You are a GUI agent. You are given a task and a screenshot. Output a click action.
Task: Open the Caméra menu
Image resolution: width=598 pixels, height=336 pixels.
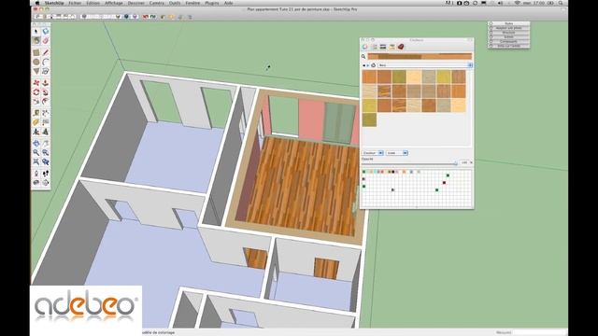coord(157,3)
